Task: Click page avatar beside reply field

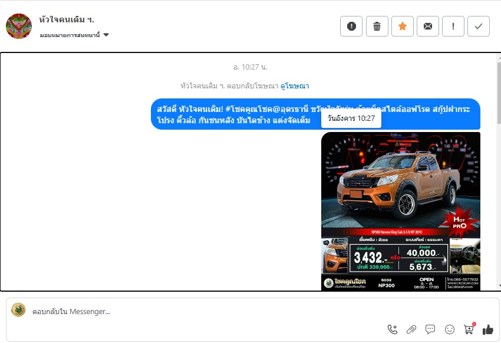Action: [x=18, y=310]
